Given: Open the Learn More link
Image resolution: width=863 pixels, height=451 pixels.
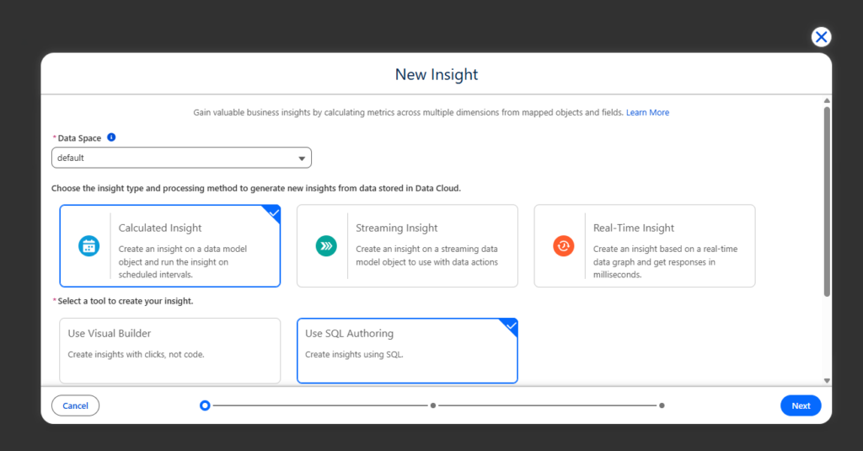Looking at the screenshot, I should [648, 112].
